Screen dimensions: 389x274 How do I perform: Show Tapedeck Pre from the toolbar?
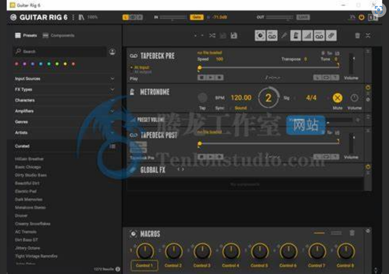click(x=272, y=36)
